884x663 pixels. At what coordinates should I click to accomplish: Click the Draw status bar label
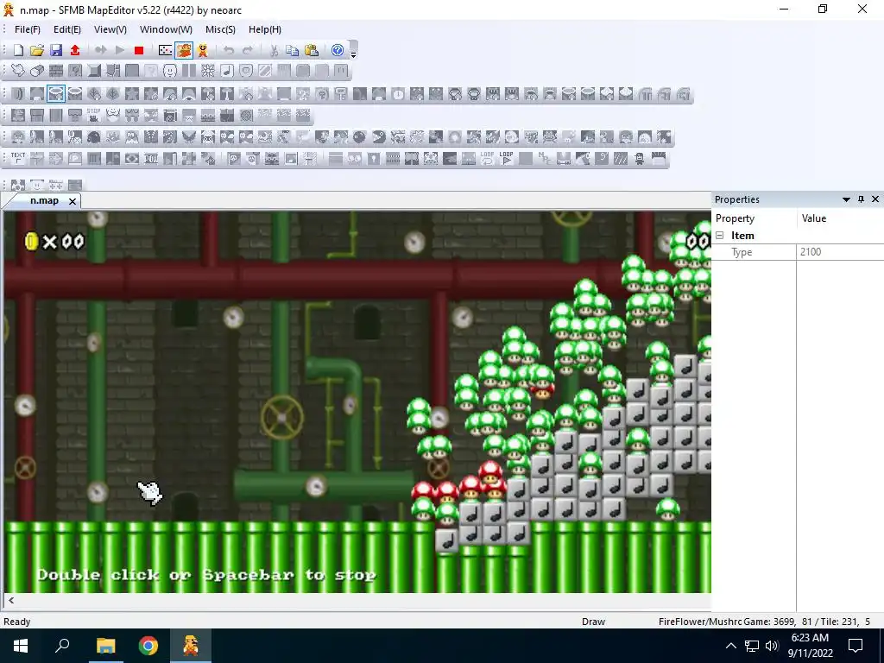click(x=593, y=622)
